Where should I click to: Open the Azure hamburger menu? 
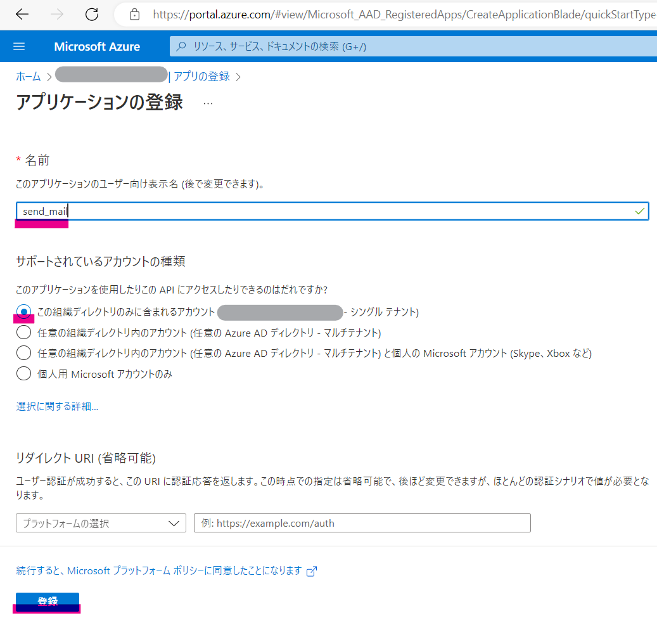pyautogui.click(x=19, y=46)
